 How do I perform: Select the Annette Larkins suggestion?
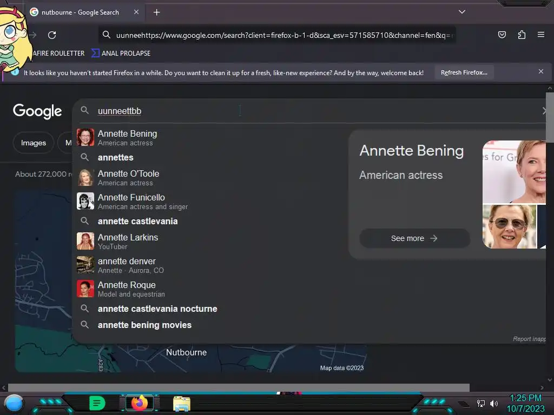click(210, 242)
